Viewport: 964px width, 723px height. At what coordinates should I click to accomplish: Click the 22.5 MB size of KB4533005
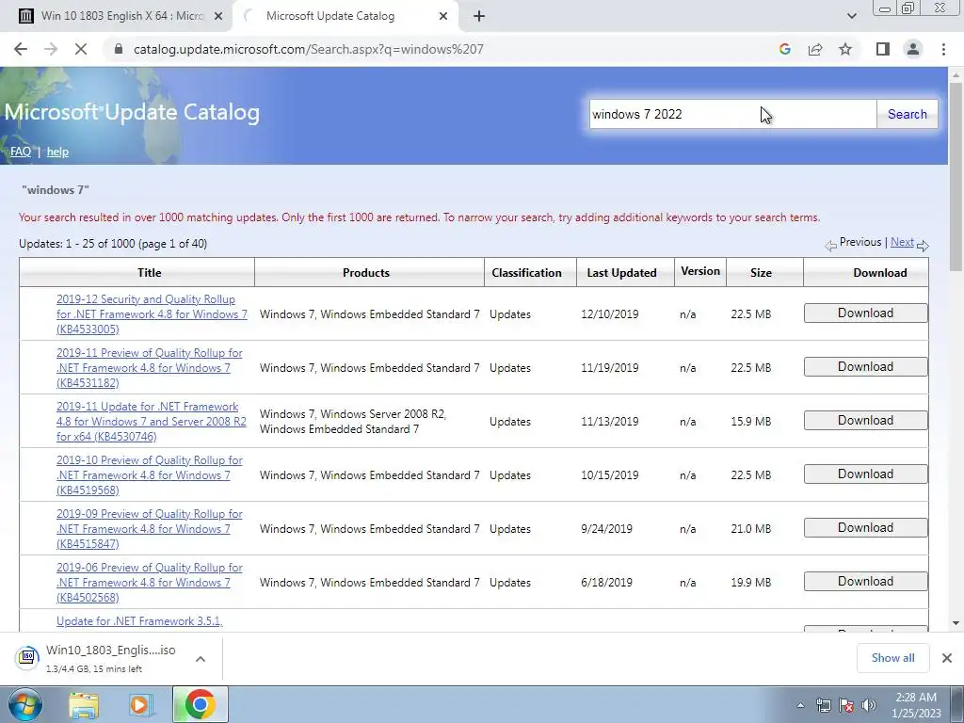pyautogui.click(x=750, y=314)
